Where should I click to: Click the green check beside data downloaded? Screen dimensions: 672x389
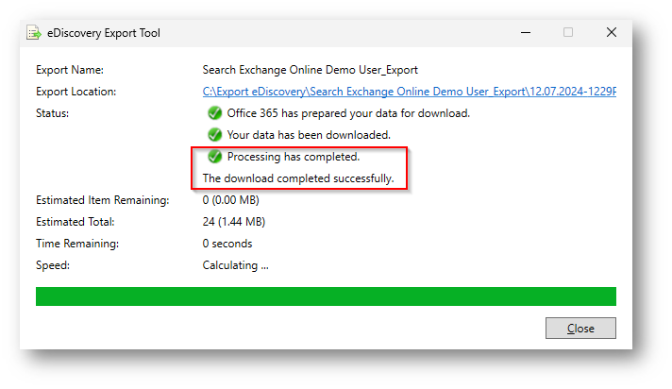(x=215, y=135)
